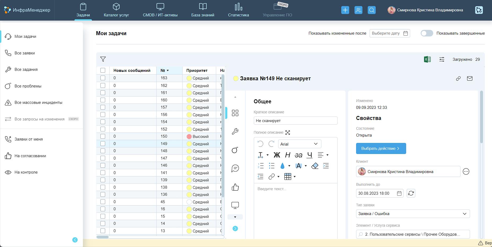The height and width of the screenshot is (247, 492).
Task: Click the short description input field
Action: tap(295, 121)
